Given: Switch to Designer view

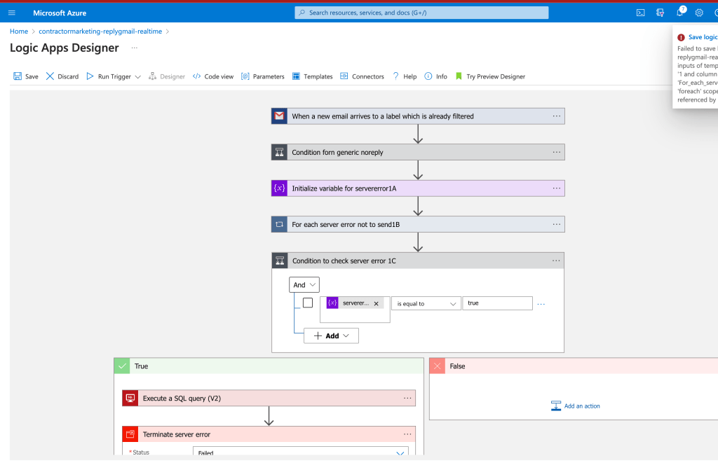Looking at the screenshot, I should click(167, 76).
